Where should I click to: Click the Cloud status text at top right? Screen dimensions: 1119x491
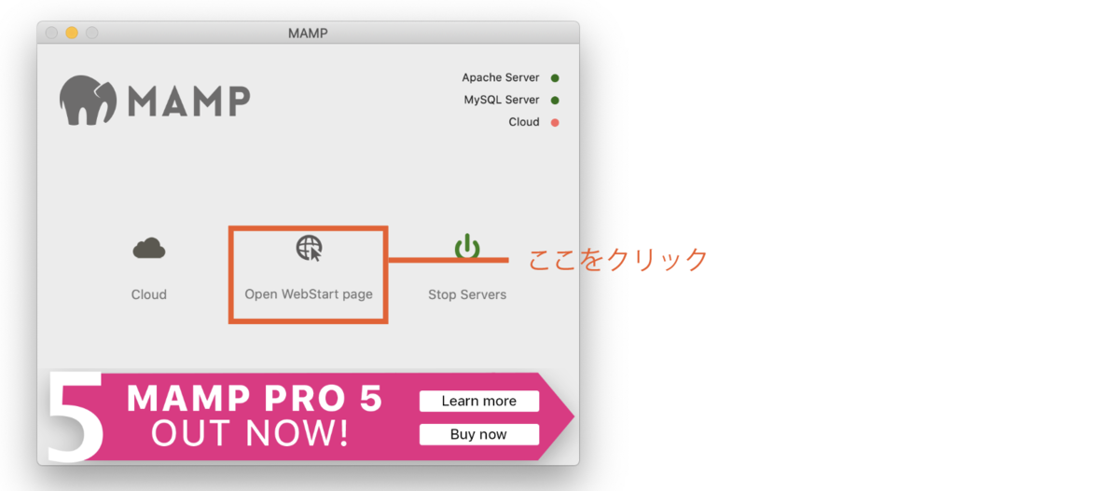[x=524, y=122]
